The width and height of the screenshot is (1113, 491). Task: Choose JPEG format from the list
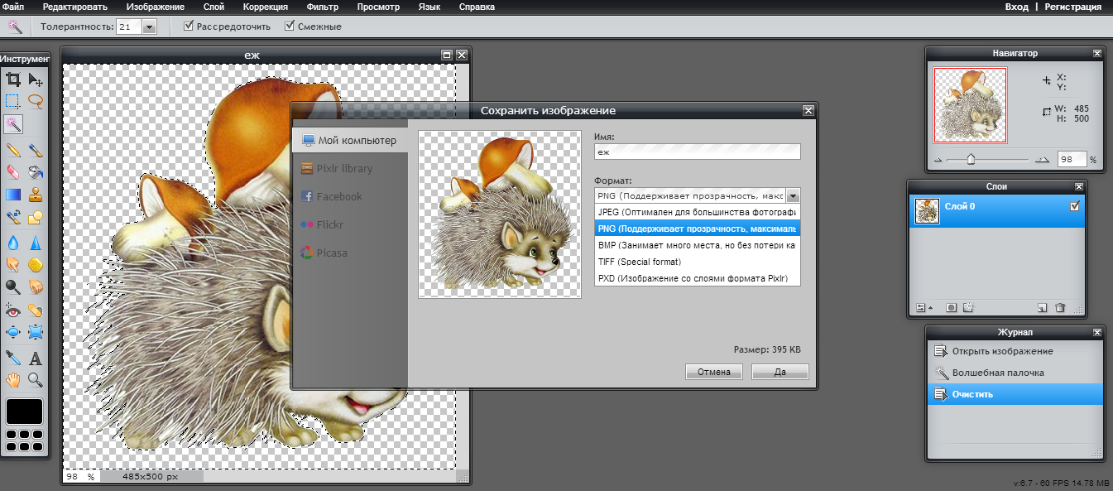point(698,212)
